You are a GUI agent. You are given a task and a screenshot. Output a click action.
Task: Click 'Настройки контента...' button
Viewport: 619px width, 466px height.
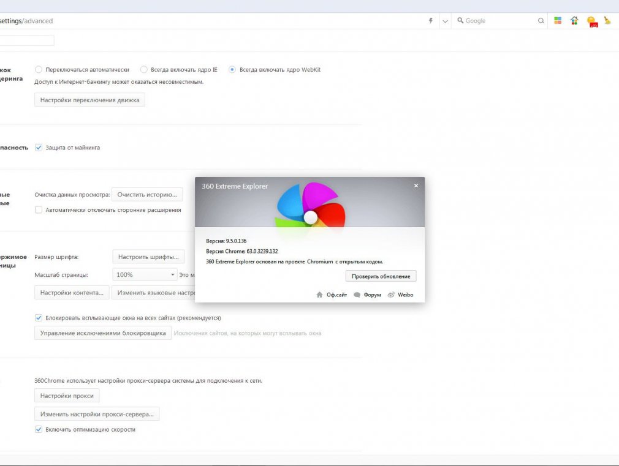[72, 293]
